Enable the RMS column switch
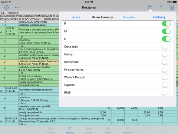Image resolution: width=178 pixels, height=134 pixels. pyautogui.click(x=166, y=93)
